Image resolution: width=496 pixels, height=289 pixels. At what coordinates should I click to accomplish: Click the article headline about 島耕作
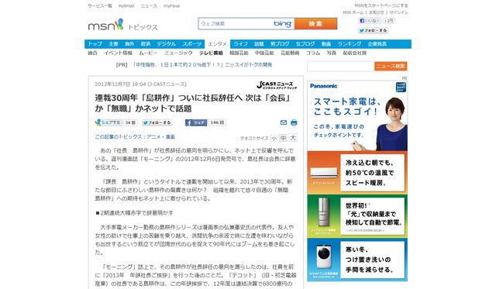pos(193,103)
